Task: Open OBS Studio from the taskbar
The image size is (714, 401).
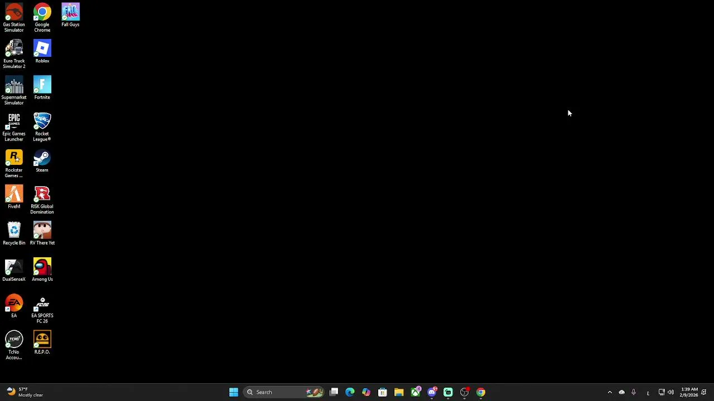Action: (x=465, y=392)
